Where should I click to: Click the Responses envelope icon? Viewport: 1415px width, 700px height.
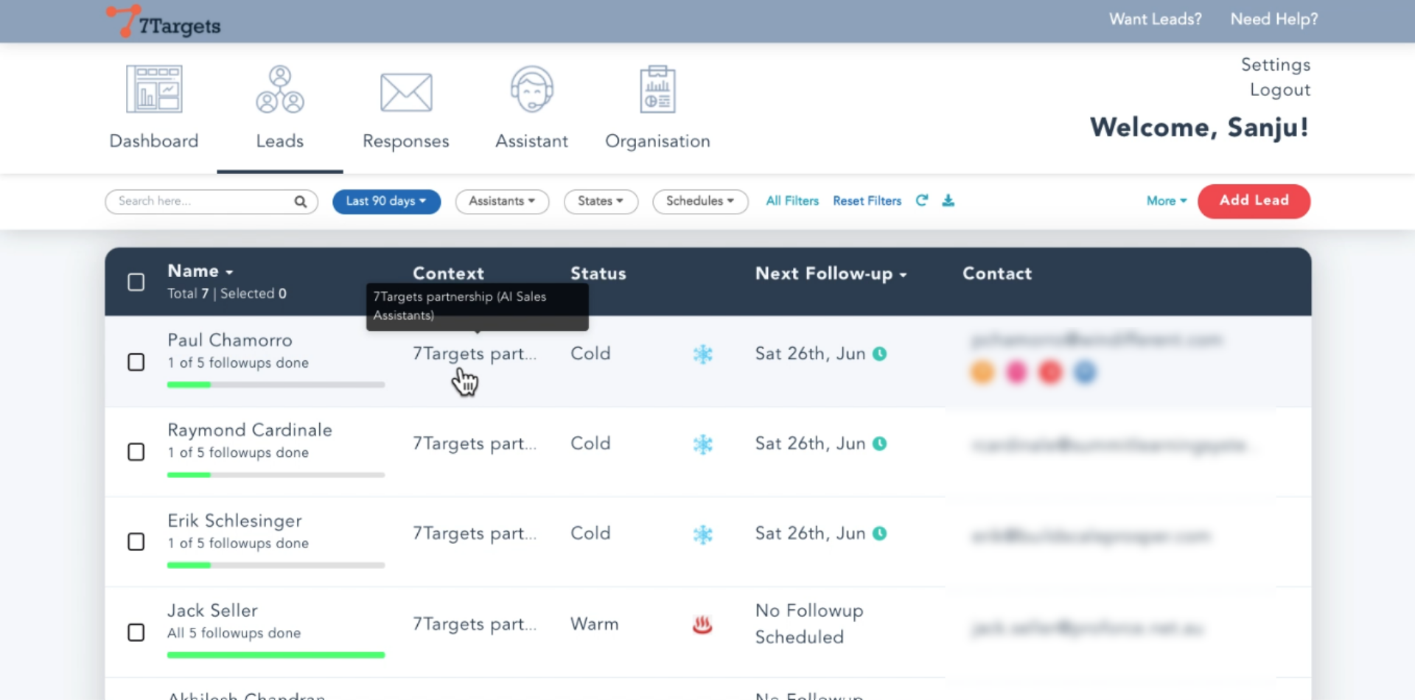[406, 92]
